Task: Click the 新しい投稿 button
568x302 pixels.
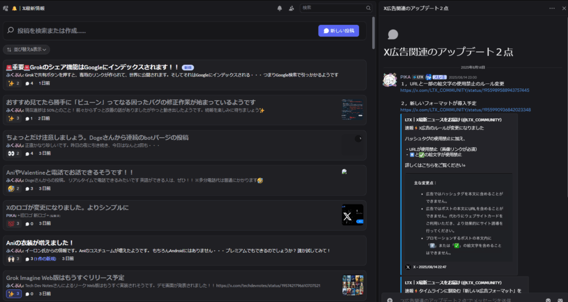Action: pos(338,31)
